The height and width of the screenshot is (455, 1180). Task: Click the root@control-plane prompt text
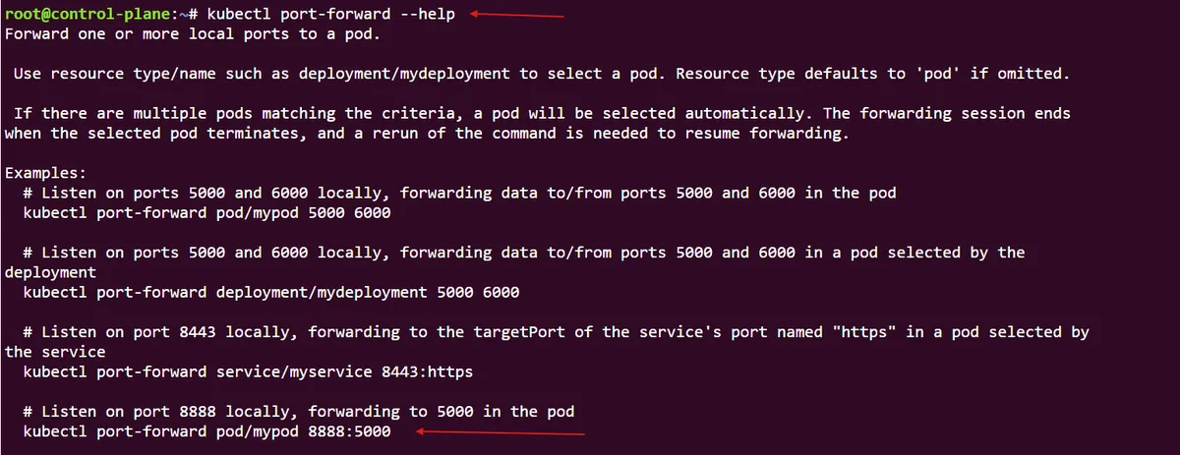(87, 15)
